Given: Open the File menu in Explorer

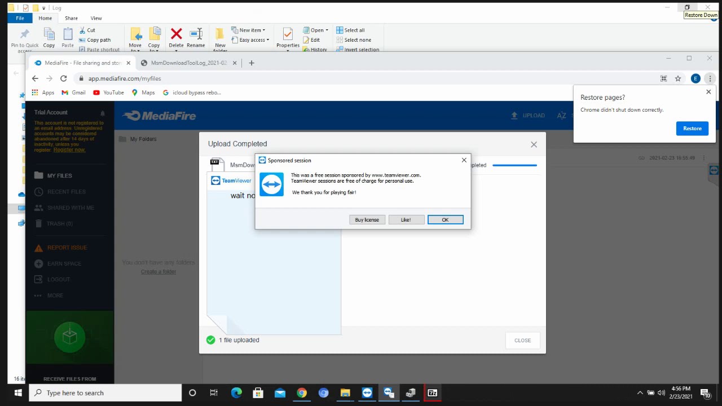Looking at the screenshot, I should coord(20,18).
